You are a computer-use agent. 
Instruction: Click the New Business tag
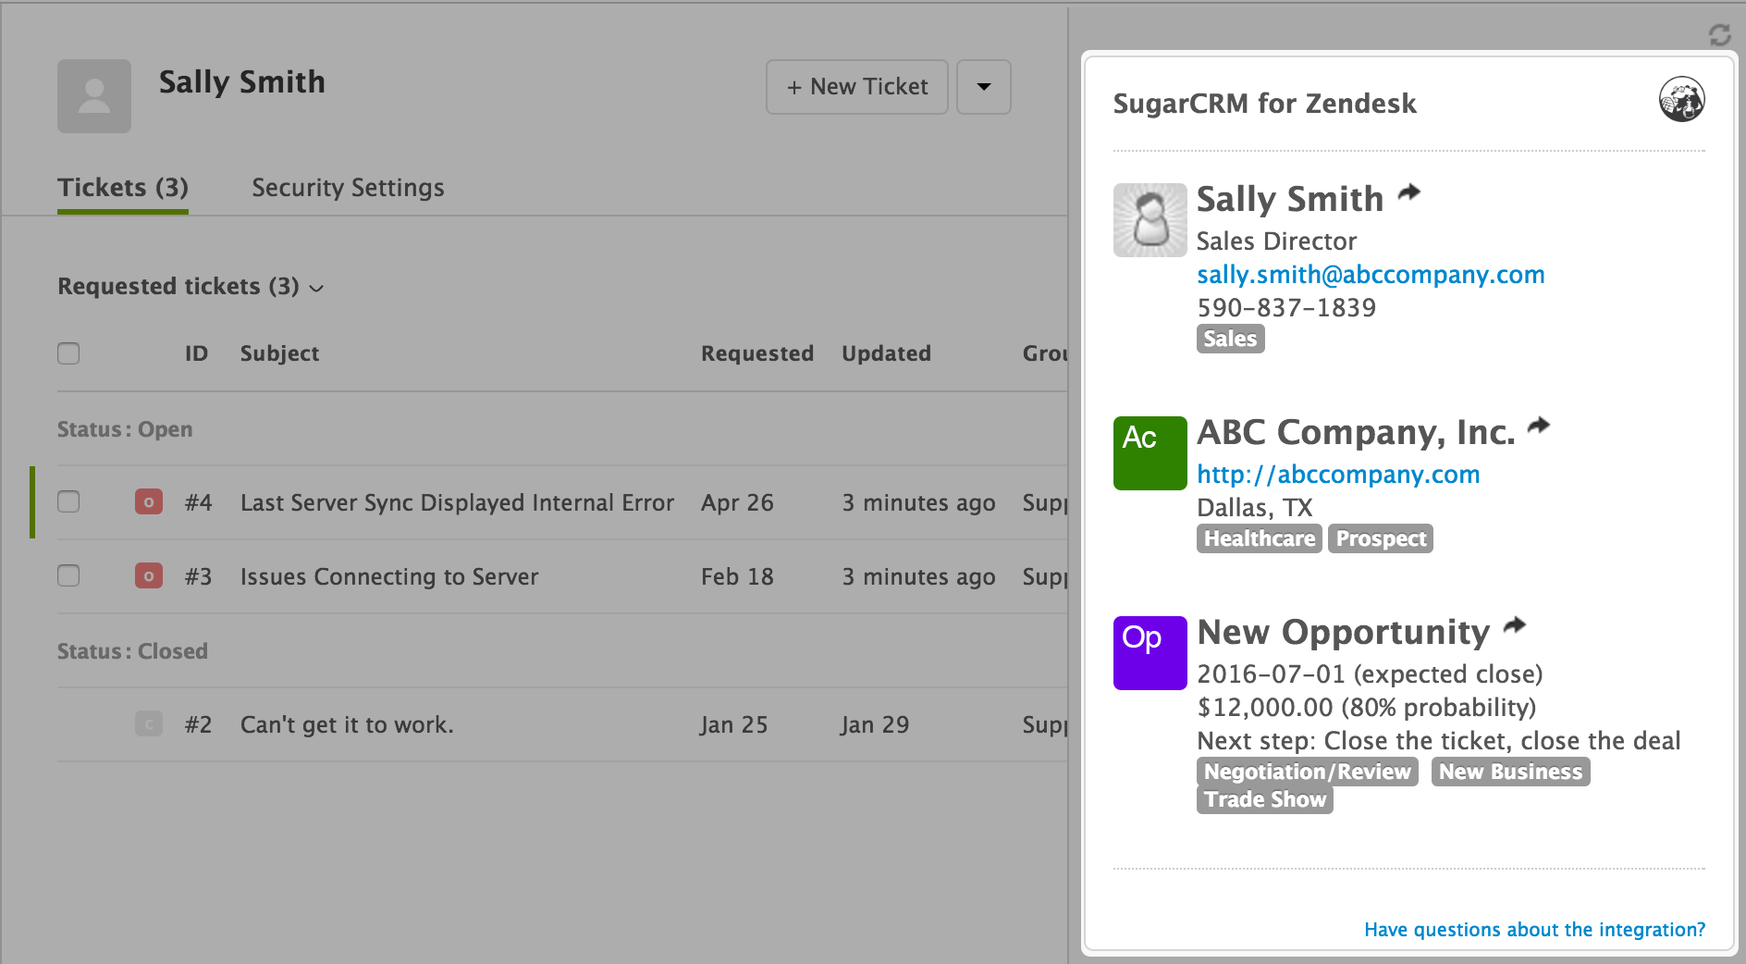point(1510,772)
